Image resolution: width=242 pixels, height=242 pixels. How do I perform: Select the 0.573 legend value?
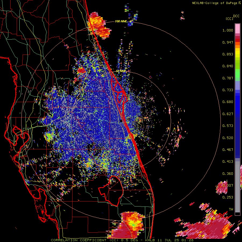[228, 126]
